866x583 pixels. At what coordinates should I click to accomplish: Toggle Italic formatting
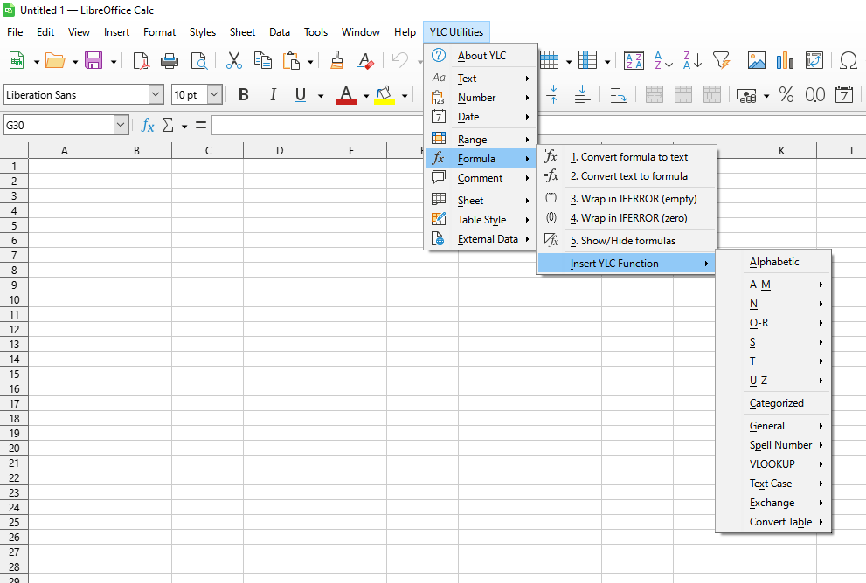pyautogui.click(x=273, y=95)
